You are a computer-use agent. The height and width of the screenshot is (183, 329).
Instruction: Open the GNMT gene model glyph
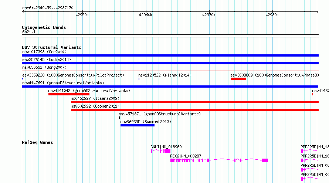[162, 151]
